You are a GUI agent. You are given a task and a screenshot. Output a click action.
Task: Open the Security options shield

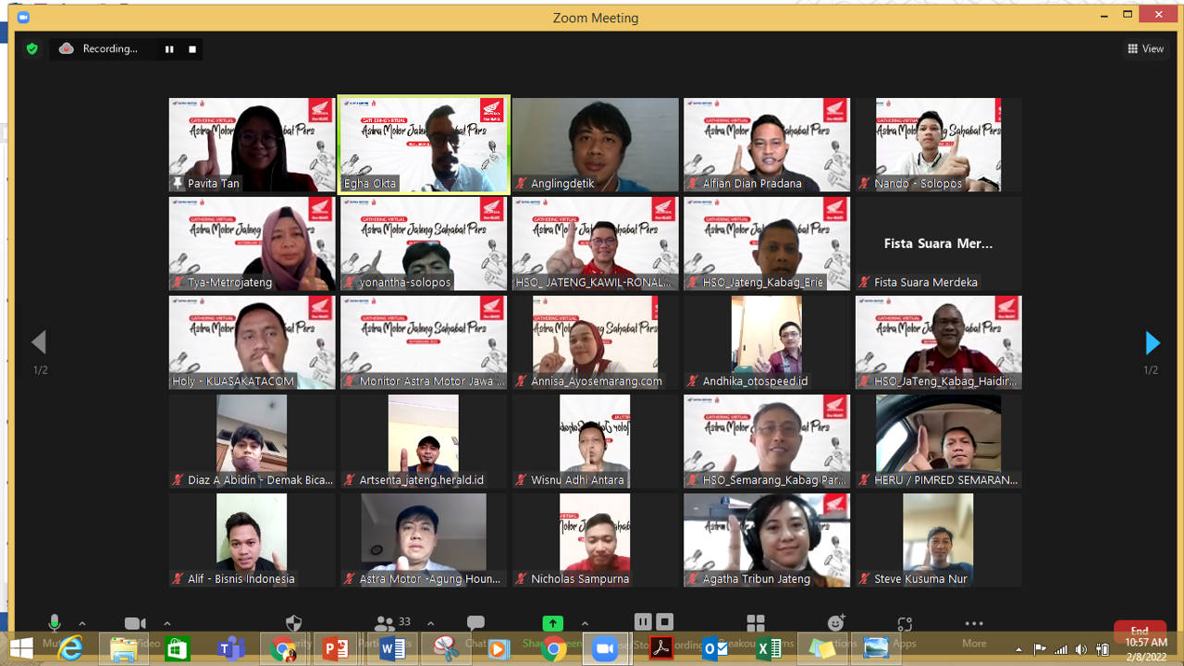[292, 622]
